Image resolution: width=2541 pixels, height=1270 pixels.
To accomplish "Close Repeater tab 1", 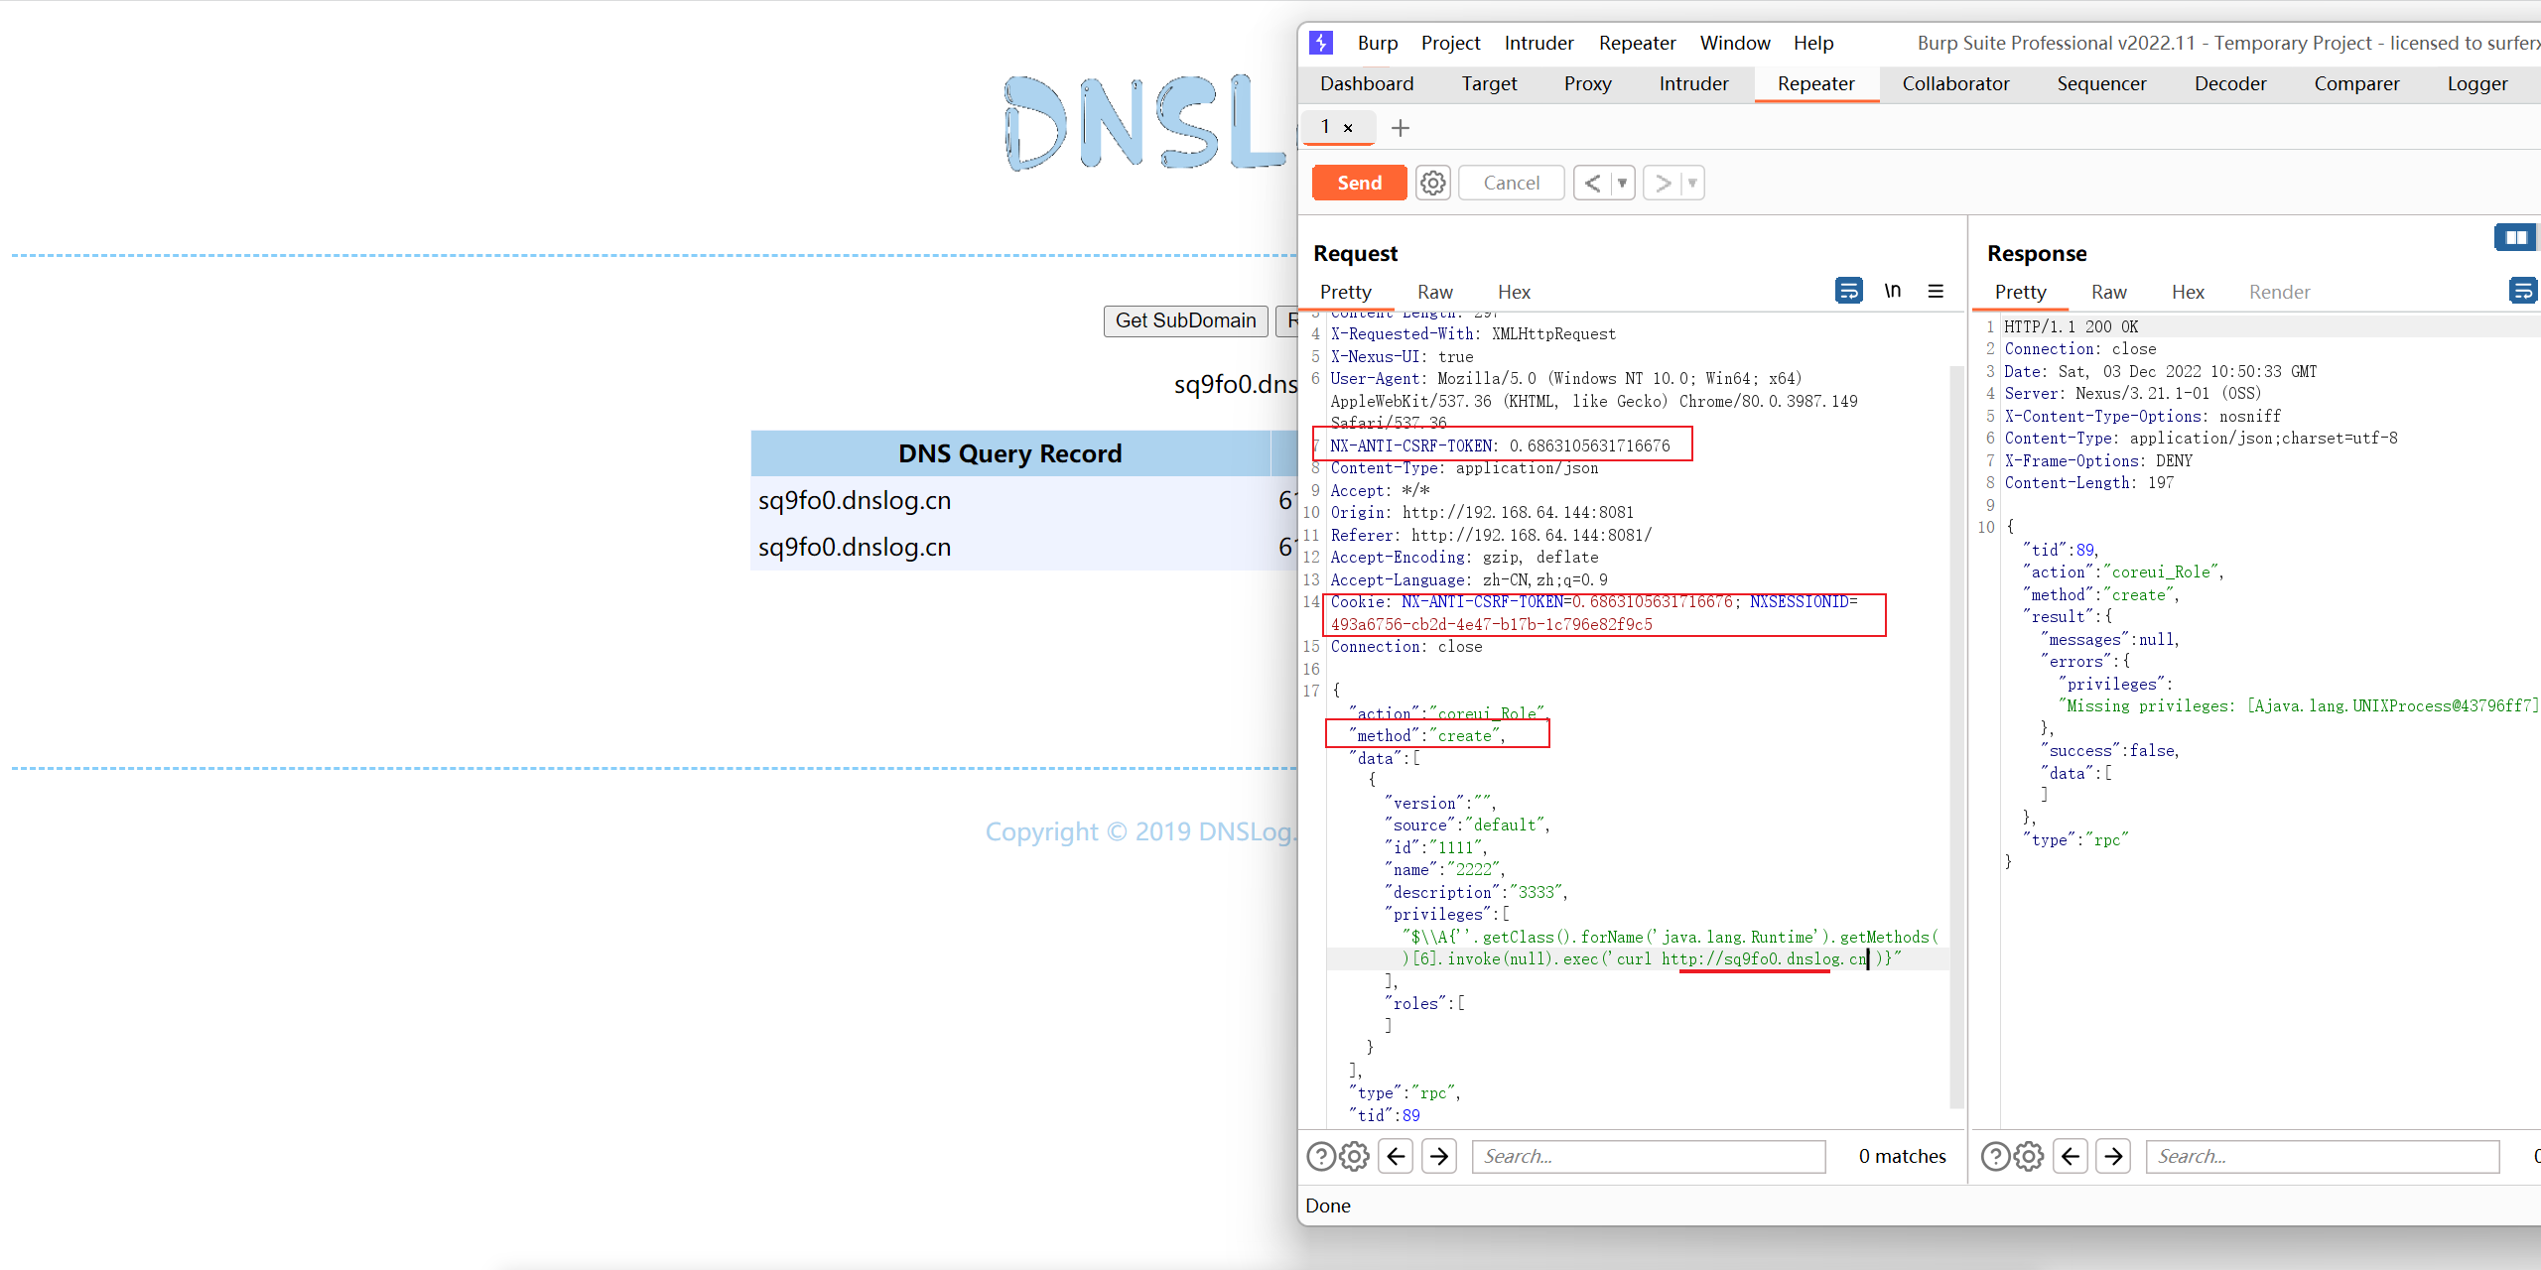I will click(1348, 128).
